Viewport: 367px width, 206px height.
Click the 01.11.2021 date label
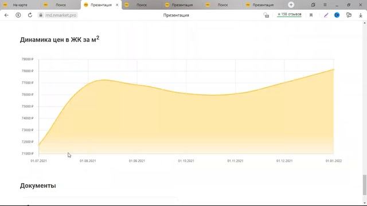pyautogui.click(x=235, y=161)
